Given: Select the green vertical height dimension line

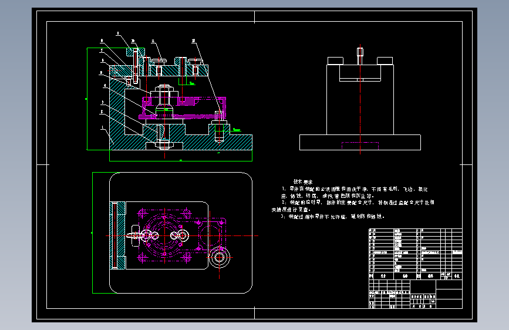Looking at the screenshot, I should tap(87, 99).
